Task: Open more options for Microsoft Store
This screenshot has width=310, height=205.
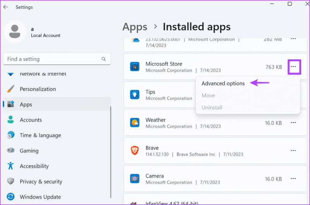Action: pyautogui.click(x=293, y=67)
